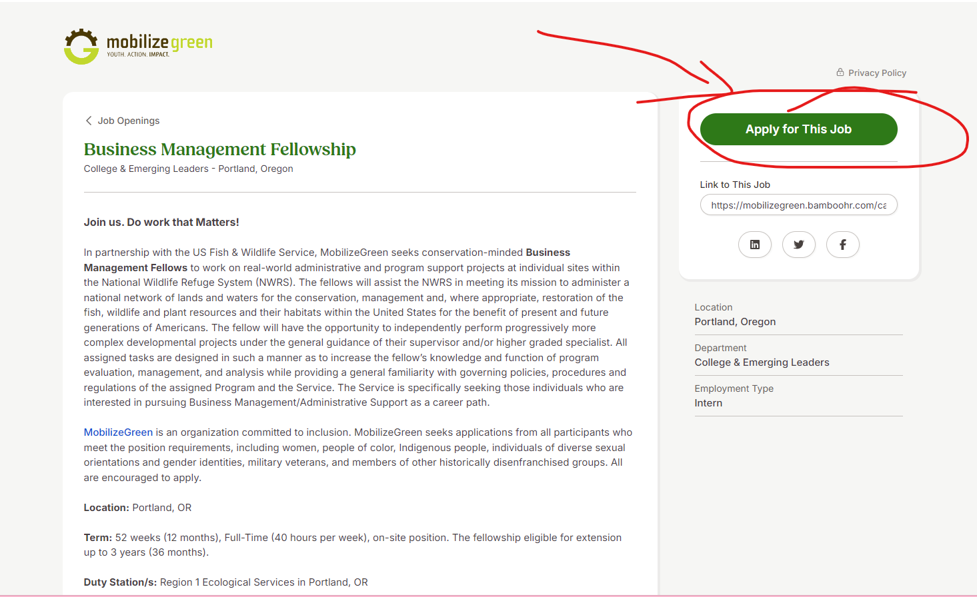This screenshot has height=597, width=977.
Task: Click the mobilizegreen wordmark text in header
Action: pos(159,44)
